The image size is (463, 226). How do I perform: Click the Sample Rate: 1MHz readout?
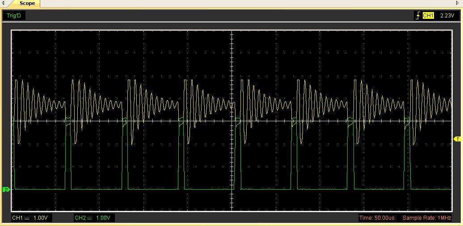pos(427,218)
